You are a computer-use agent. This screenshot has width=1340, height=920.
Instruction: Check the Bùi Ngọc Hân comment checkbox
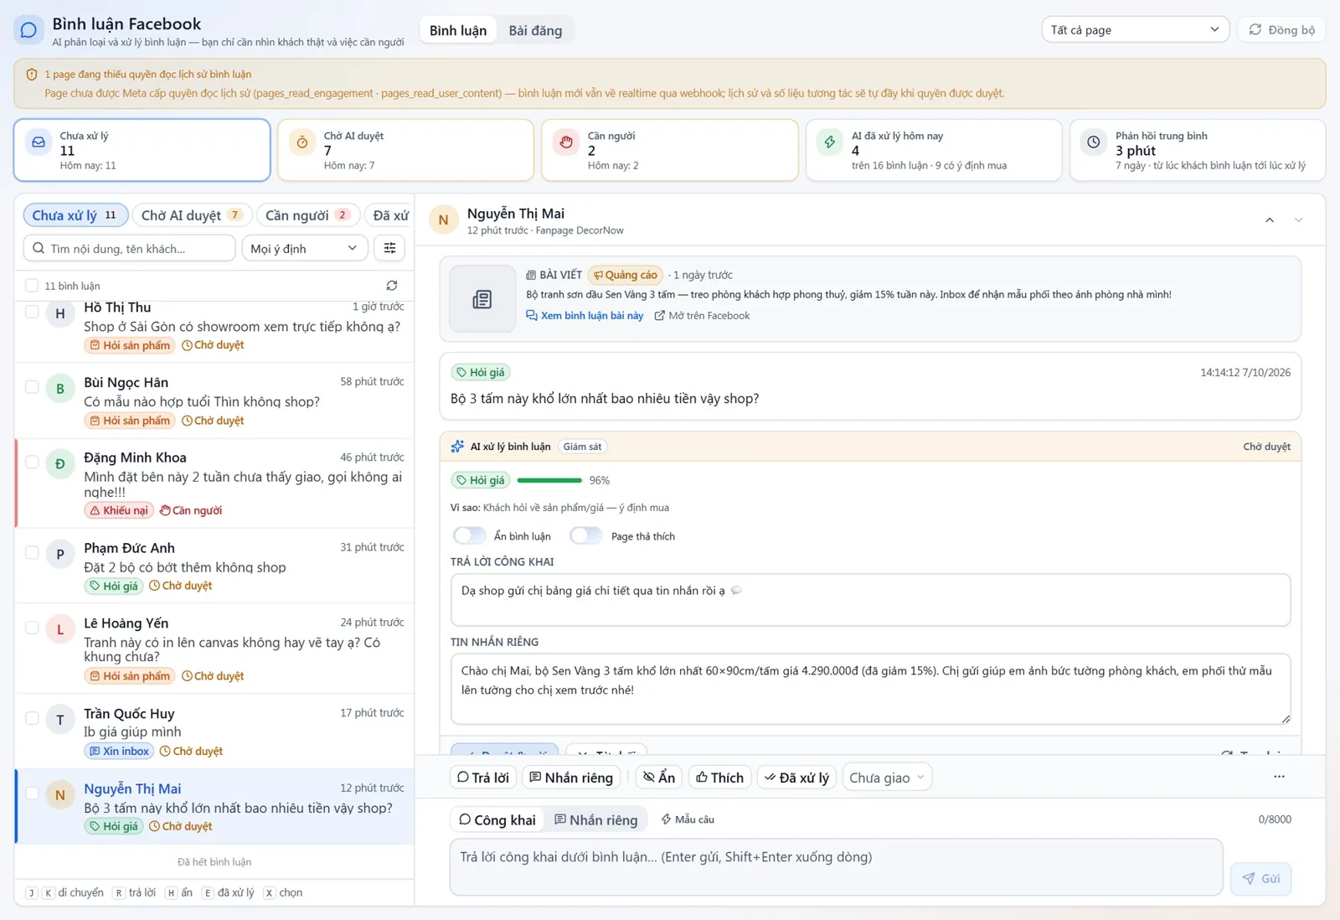point(32,387)
